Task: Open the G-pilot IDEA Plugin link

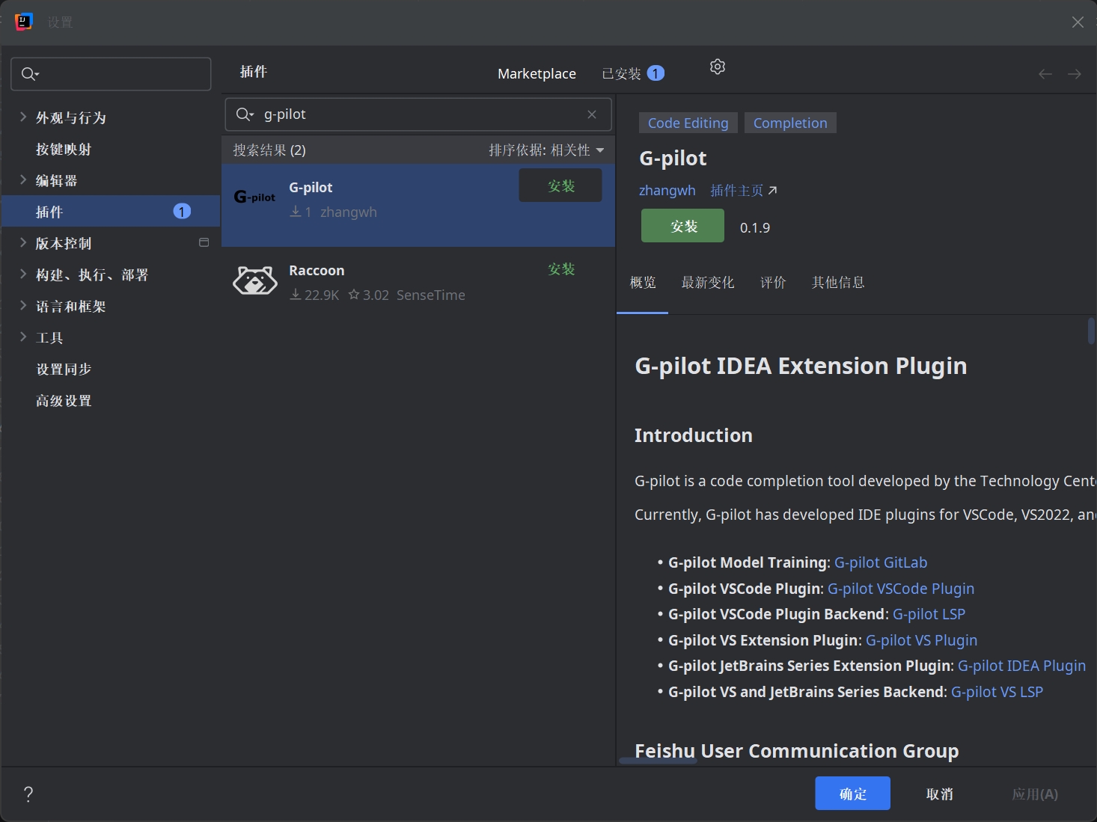Action: 1021,666
